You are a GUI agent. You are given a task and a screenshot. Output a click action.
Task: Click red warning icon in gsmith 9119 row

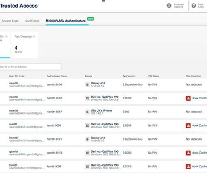point(188,153)
